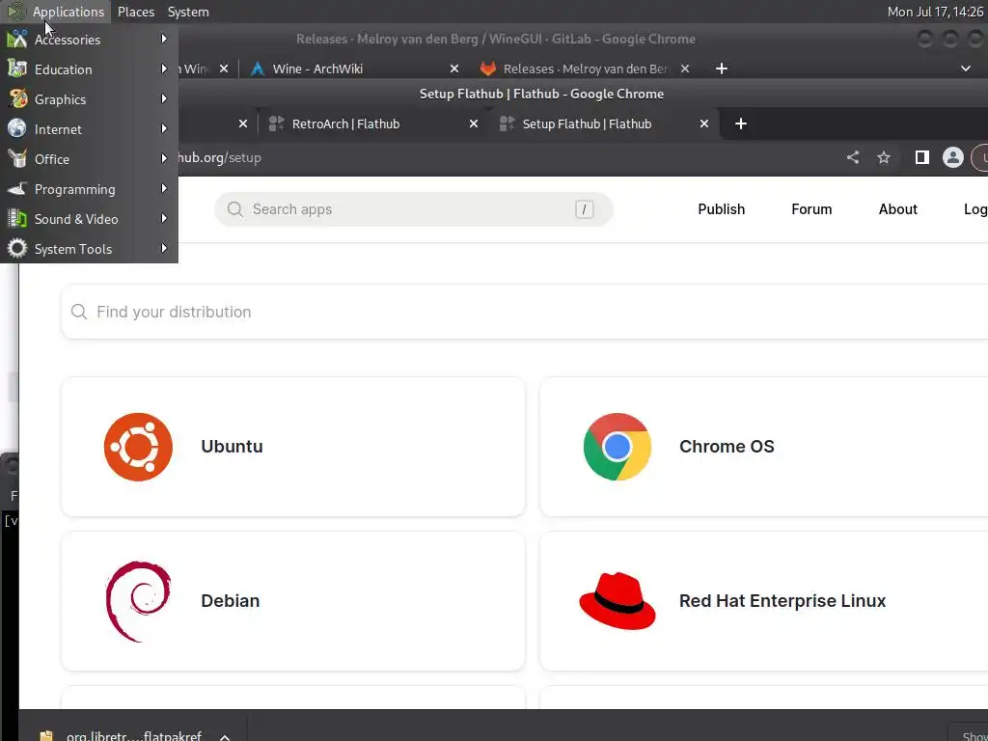Open a new tab in the background WineGUI Chrome window
The image size is (988, 741).
[722, 69]
